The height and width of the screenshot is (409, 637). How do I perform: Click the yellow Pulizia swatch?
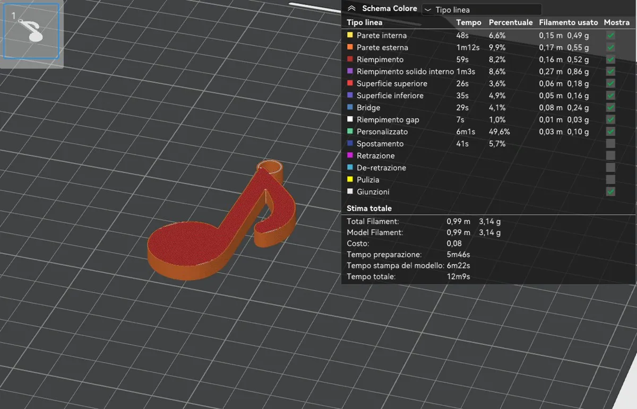pos(350,180)
